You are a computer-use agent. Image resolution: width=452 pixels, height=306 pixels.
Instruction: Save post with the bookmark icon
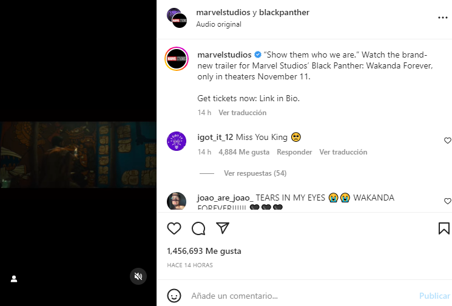pyautogui.click(x=444, y=228)
